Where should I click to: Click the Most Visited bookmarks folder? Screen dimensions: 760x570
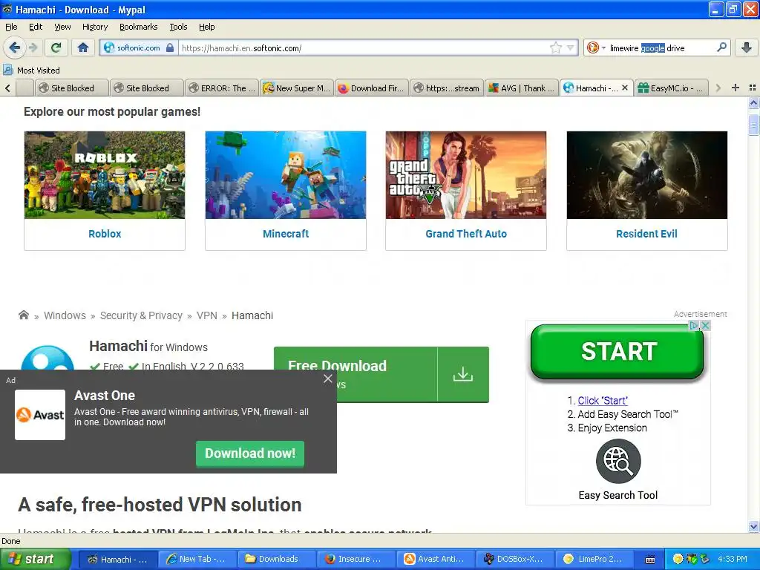(x=31, y=71)
